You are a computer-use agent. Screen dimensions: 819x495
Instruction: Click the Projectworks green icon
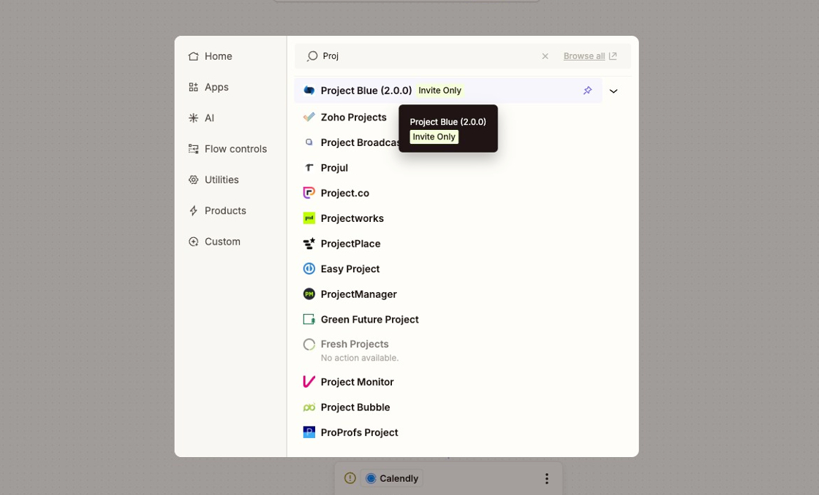[x=309, y=218]
